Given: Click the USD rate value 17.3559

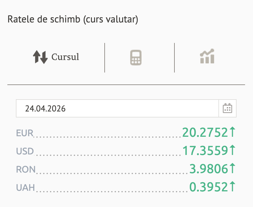Looking at the screenshot, I should click(205, 150).
